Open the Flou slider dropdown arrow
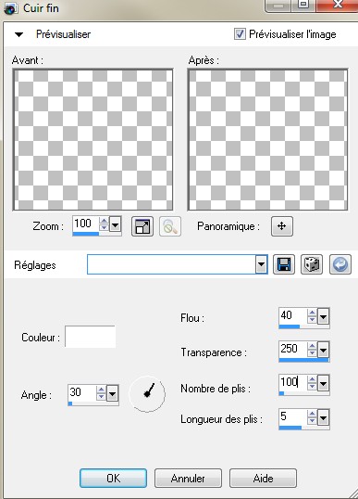The height and width of the screenshot is (499, 358). pos(324,316)
